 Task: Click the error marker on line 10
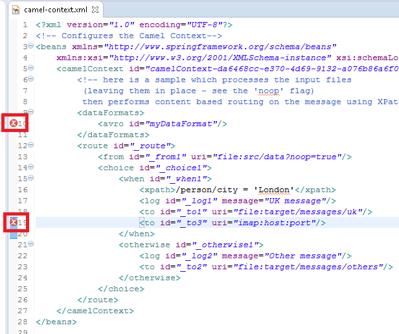tap(14, 123)
